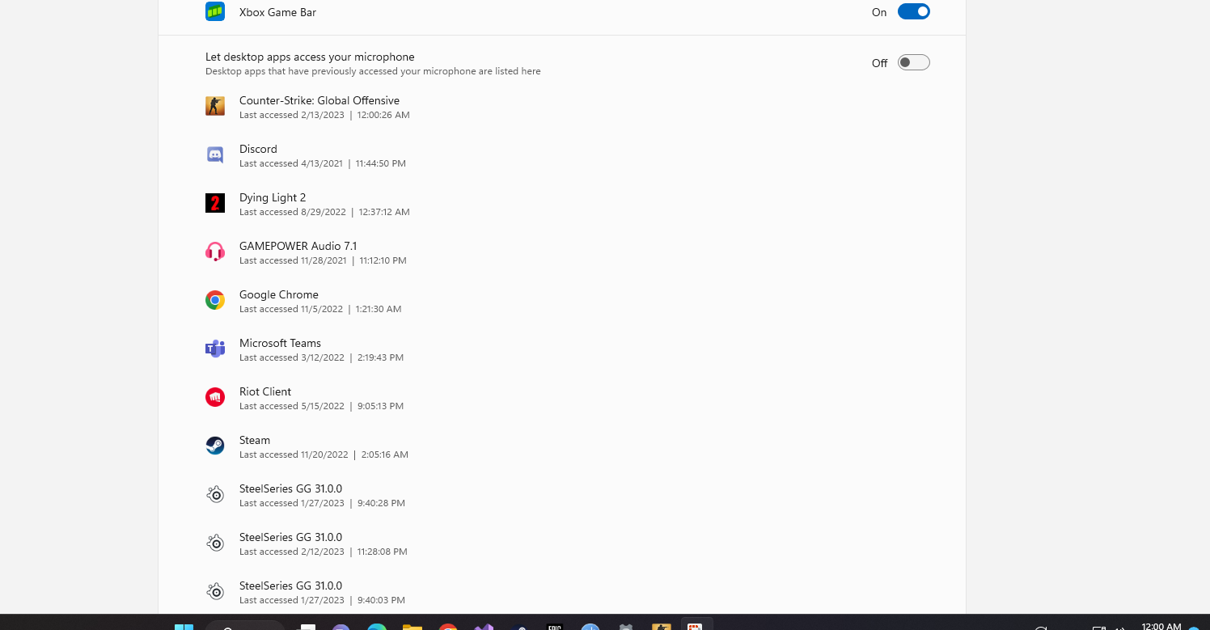
Task: Click the Microsoft Teams icon
Action: click(215, 349)
